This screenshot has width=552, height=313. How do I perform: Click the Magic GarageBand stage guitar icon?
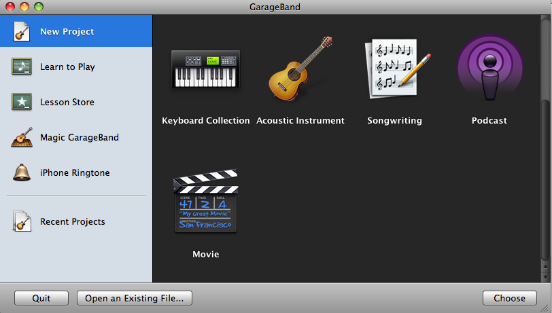click(x=22, y=137)
